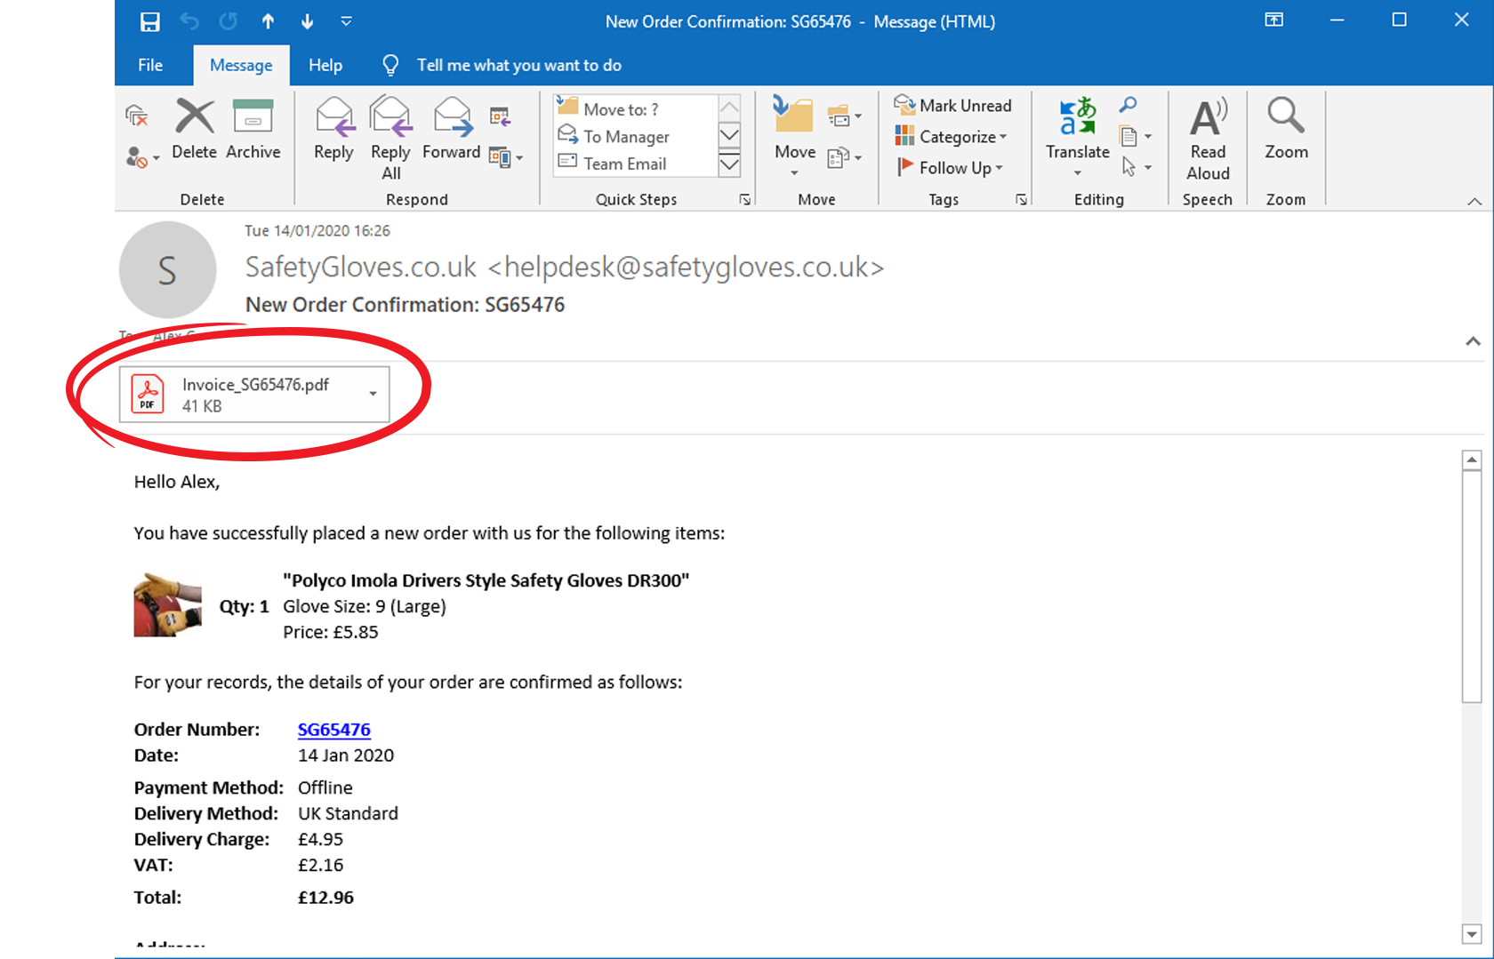Open Quick Steps dialog launcher
This screenshot has height=959, width=1494.
tap(745, 200)
